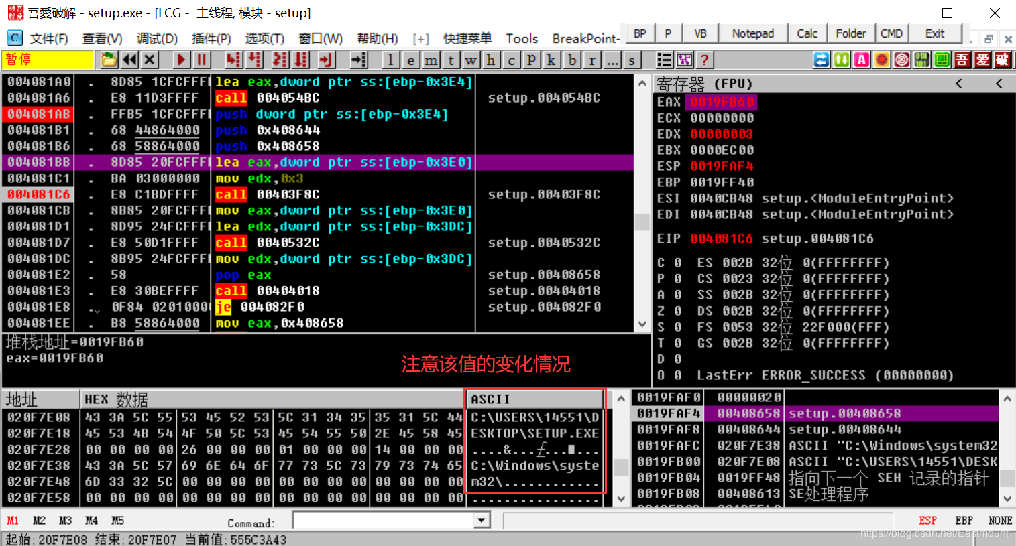Open the CPU window via the C button
Screen dimensions: 1016x546
tap(511, 60)
